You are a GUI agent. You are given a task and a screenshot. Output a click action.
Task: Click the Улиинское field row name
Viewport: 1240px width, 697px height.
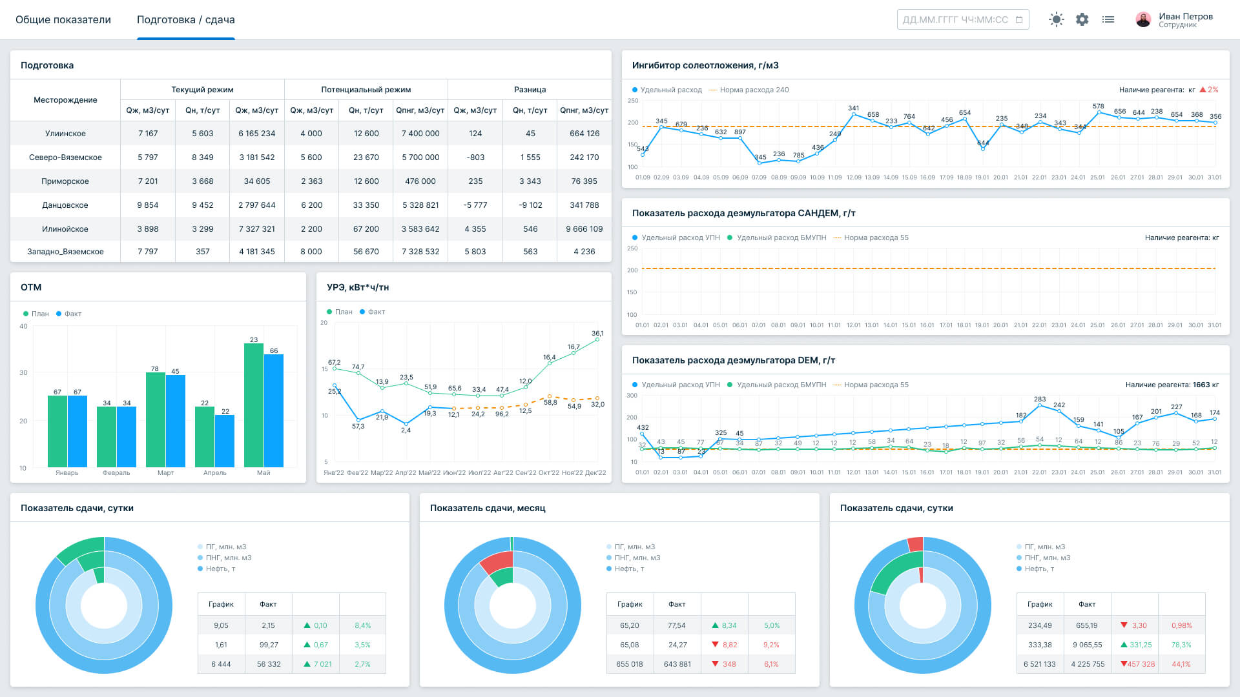65,134
